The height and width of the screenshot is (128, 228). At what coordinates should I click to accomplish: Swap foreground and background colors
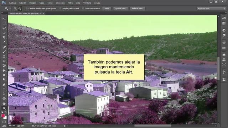[6, 112]
